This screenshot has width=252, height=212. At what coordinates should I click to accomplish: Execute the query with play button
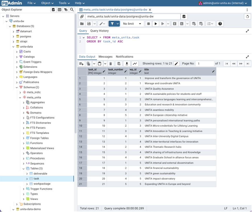[x=156, y=24]
